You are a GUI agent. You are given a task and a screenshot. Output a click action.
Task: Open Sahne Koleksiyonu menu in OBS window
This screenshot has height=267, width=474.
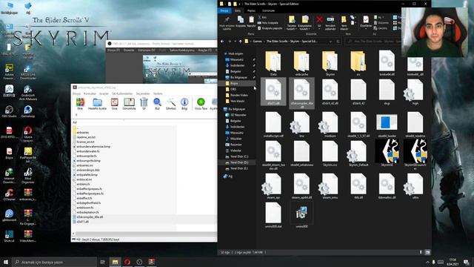[x=181, y=50]
